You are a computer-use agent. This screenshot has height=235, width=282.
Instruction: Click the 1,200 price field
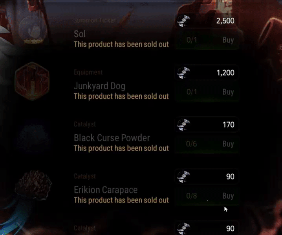207,72
